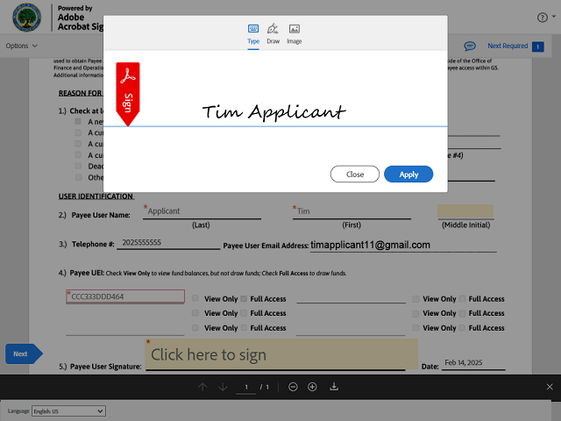Click the red Adobe Sign marker
This screenshot has width=561, height=421.
point(128,94)
